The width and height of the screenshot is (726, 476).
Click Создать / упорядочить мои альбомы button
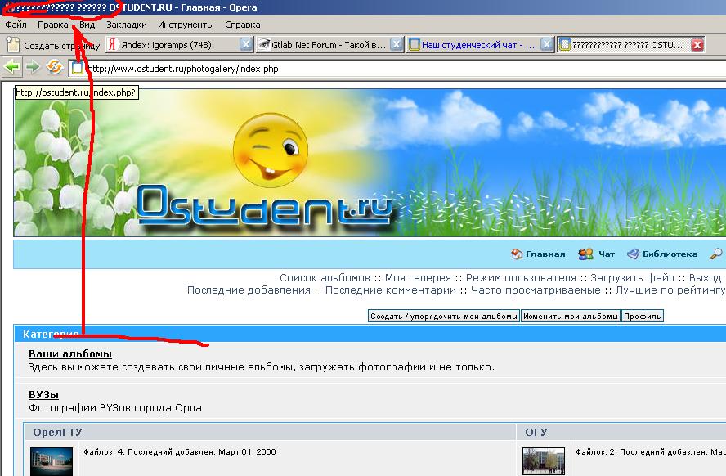pyautogui.click(x=444, y=316)
